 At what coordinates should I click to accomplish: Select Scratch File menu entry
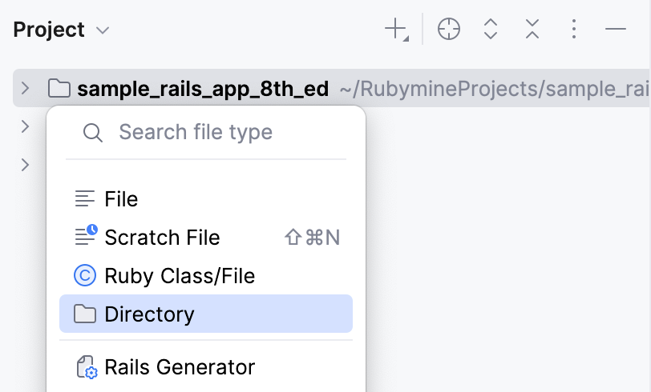pyautogui.click(x=162, y=238)
